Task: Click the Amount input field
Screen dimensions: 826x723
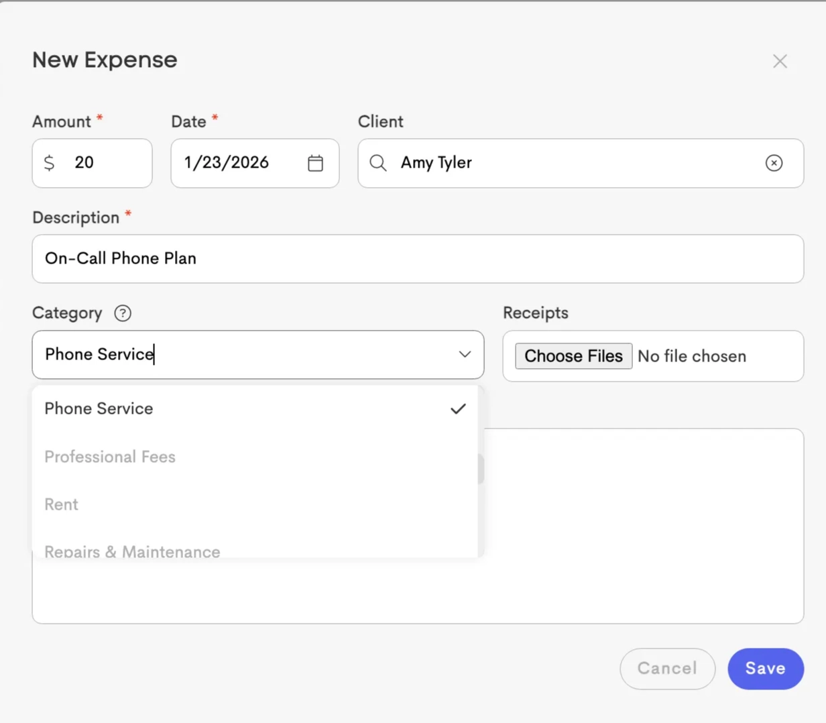Action: 93,163
